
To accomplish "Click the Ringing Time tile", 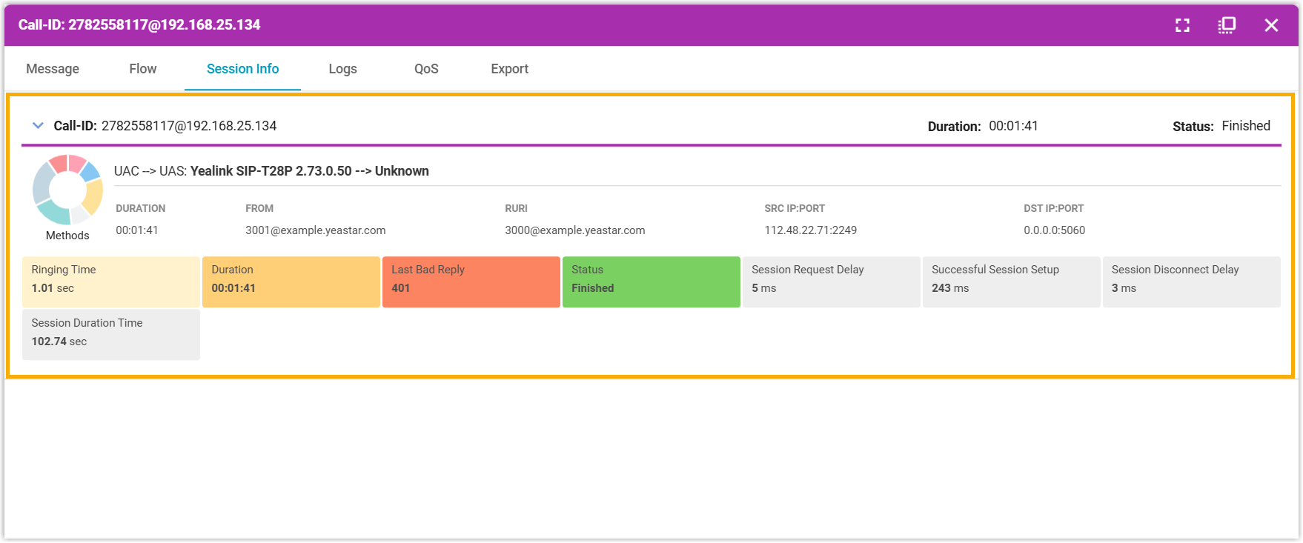I will pos(111,282).
